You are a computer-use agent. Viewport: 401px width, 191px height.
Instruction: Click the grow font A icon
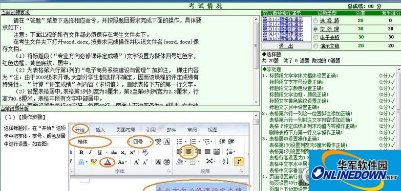point(136,162)
